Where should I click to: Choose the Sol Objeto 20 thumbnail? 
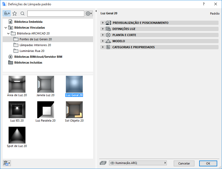[74, 110]
